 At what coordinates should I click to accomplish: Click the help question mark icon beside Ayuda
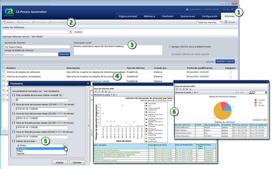(226, 22)
